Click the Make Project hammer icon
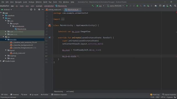Image resolution: width=177 pixels, height=99 pixels. point(93,6)
